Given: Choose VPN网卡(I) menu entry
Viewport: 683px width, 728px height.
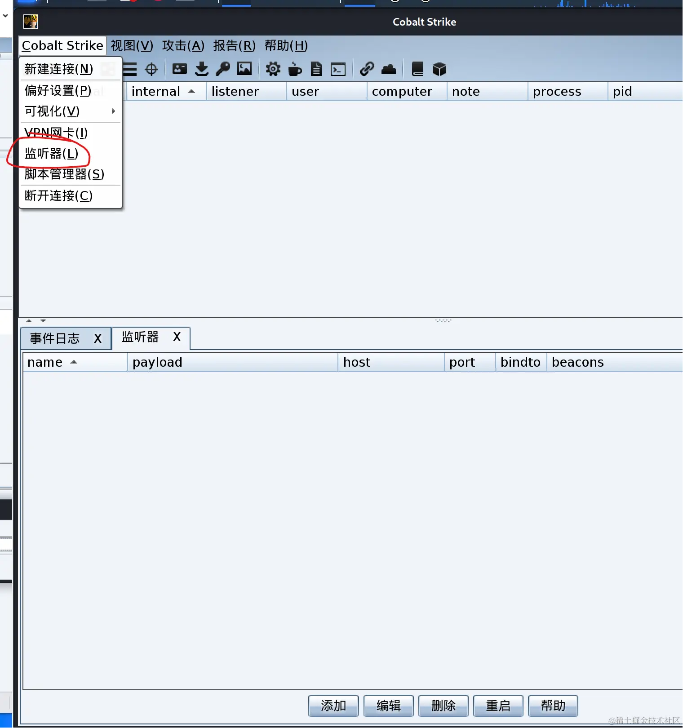Looking at the screenshot, I should (71, 133).
